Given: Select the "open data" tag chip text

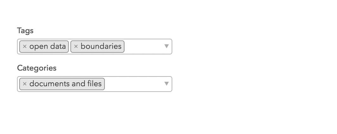Looking at the screenshot, I should (x=48, y=46).
